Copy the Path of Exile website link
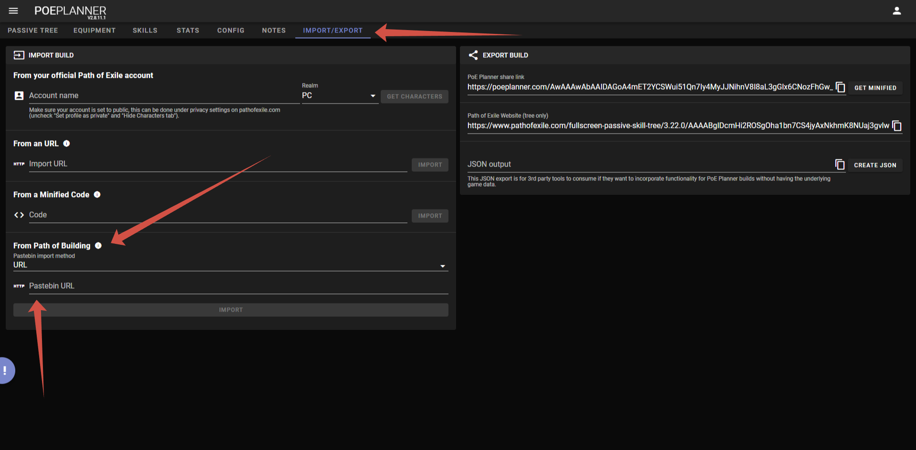The height and width of the screenshot is (450, 916). point(896,126)
